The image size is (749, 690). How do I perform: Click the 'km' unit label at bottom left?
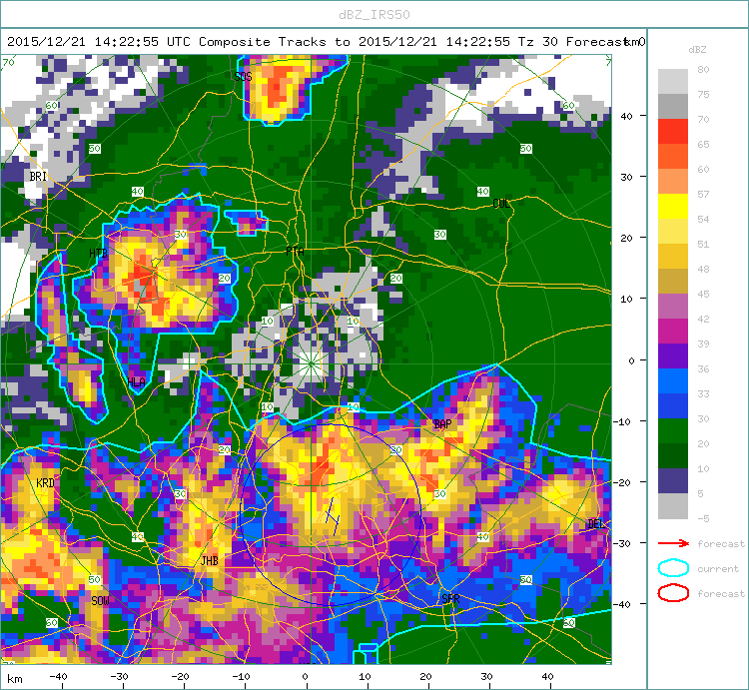pyautogui.click(x=15, y=679)
